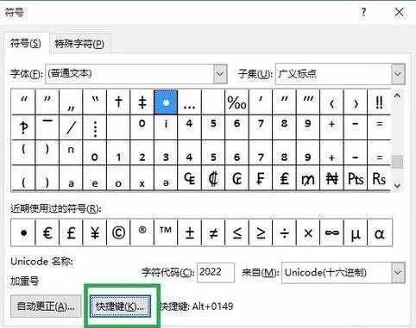Select the single right angle quote ›
The image size is (416, 328).
pos(356,102)
